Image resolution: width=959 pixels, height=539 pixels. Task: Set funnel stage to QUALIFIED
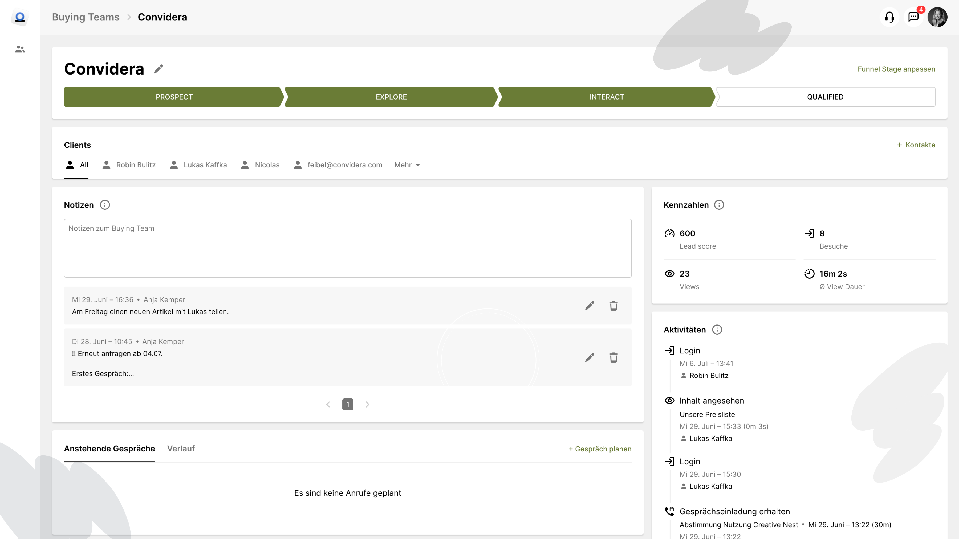click(x=825, y=97)
